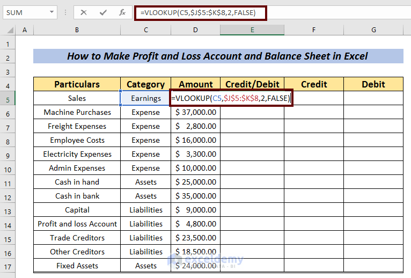411x278 pixels.
Task: Select the $ 16,000.00 amount cell
Action: click(195, 140)
